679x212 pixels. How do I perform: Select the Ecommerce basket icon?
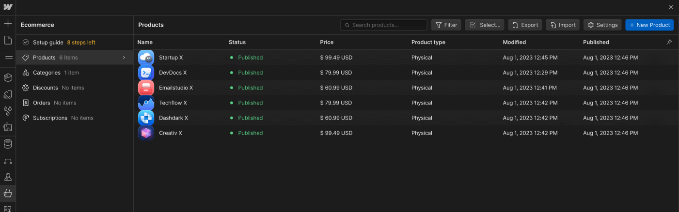pos(8,194)
